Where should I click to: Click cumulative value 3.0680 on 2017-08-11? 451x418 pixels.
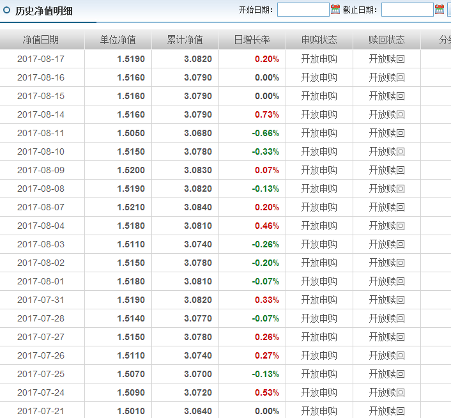pyautogui.click(x=198, y=133)
